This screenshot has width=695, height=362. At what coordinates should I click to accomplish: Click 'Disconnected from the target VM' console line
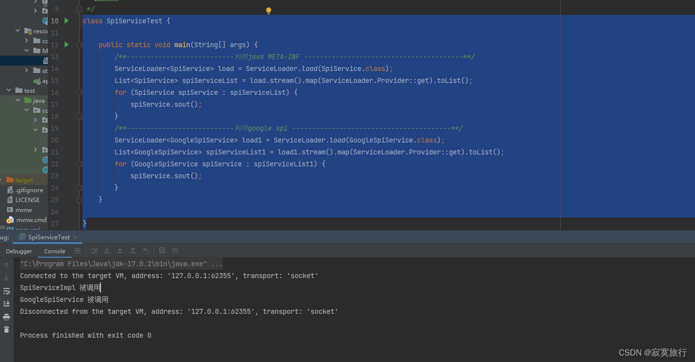click(x=179, y=311)
